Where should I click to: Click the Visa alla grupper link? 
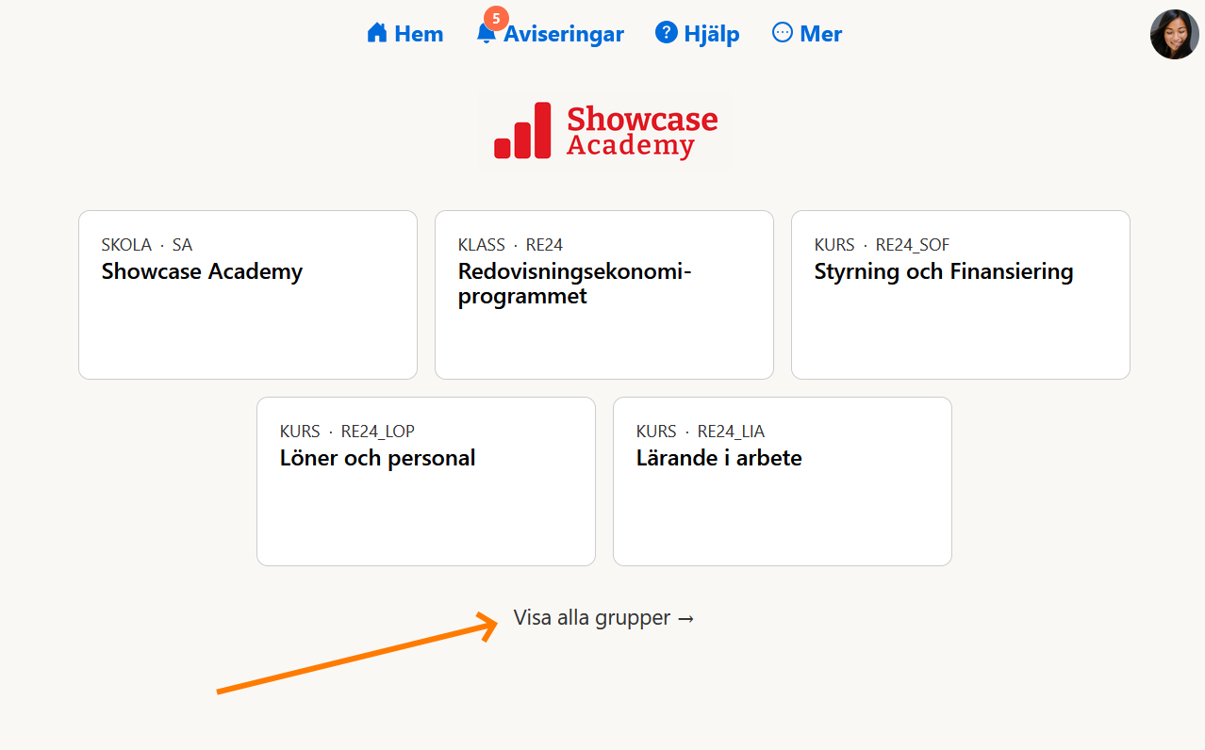tap(603, 618)
